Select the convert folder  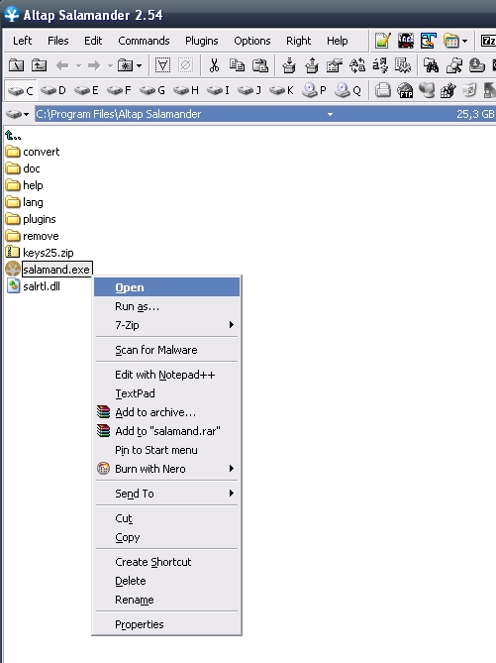[x=33, y=152]
